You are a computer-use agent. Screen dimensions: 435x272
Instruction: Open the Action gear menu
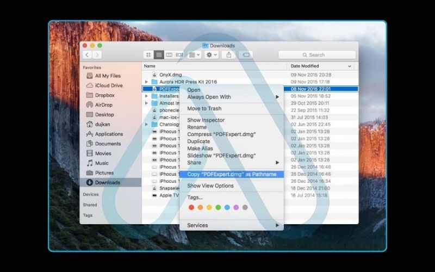[x=212, y=55]
